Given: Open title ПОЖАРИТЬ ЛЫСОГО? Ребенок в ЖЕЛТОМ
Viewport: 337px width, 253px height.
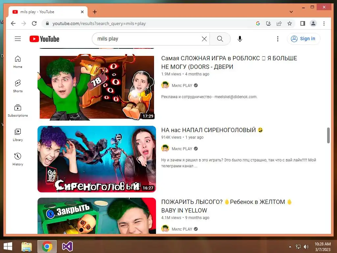Looking at the screenshot, I should coord(226,206).
